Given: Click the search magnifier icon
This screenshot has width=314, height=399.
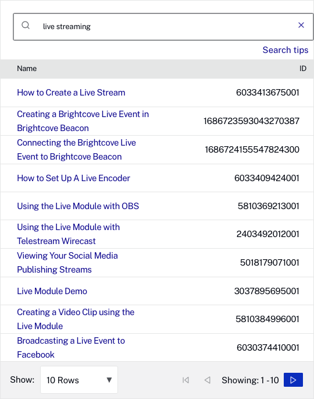Looking at the screenshot, I should click(26, 25).
